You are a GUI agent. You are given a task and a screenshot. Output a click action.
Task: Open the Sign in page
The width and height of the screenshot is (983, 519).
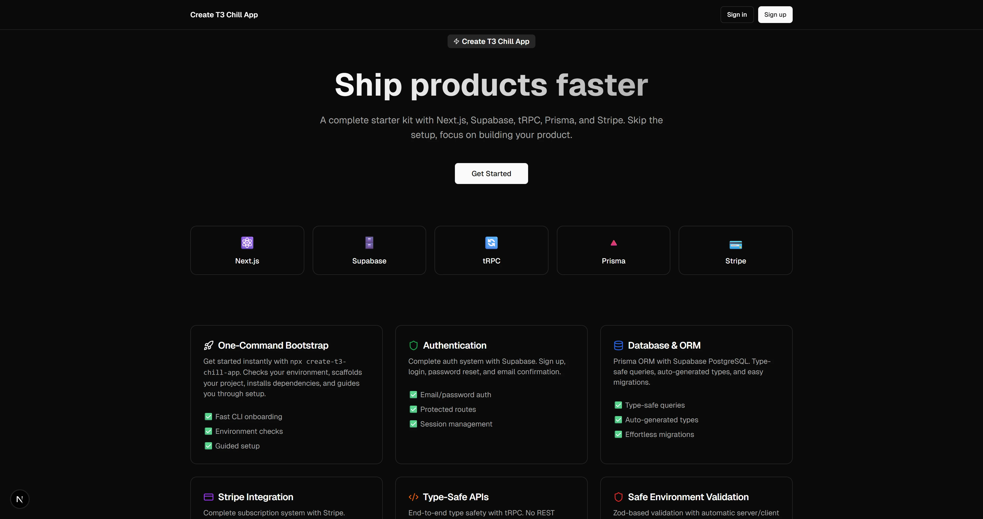pos(736,14)
